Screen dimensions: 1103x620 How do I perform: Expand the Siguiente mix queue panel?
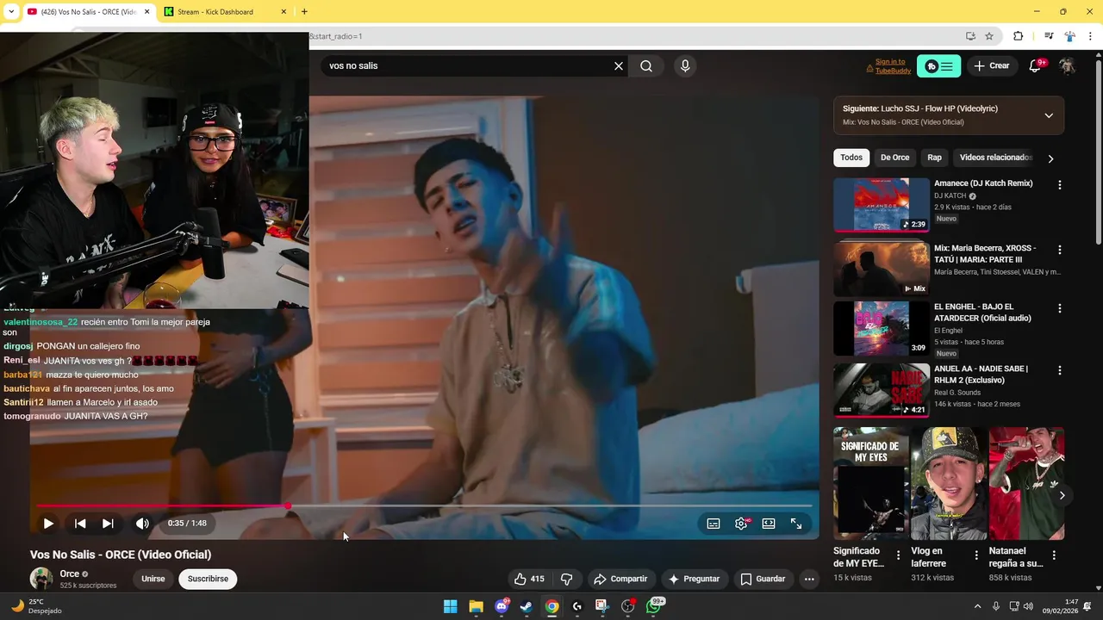coord(1049,115)
